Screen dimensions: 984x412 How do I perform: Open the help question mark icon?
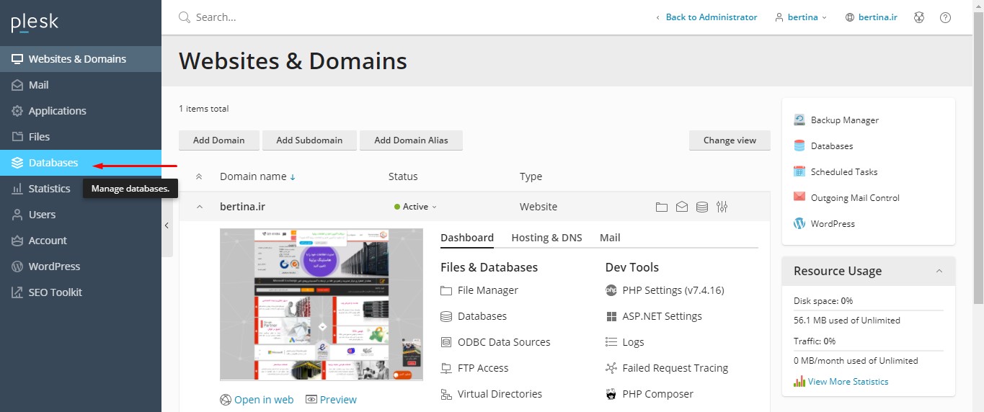point(945,17)
